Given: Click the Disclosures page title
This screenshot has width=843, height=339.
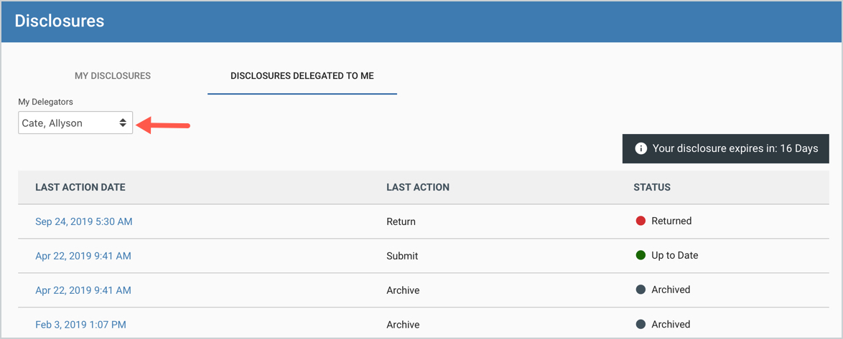Looking at the screenshot, I should [60, 21].
